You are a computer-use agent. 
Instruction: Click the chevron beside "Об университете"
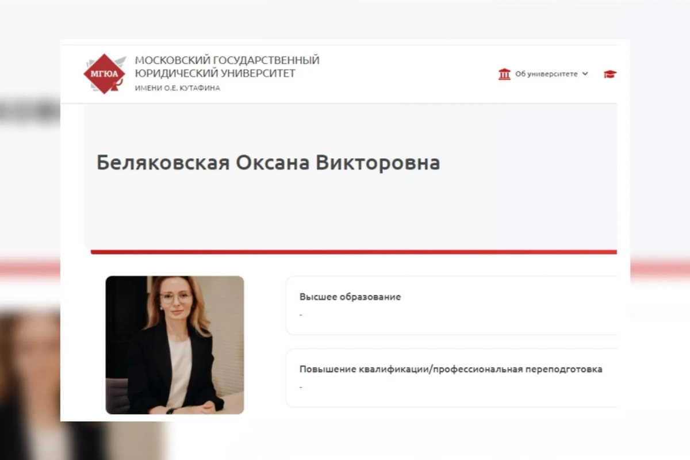[585, 74]
